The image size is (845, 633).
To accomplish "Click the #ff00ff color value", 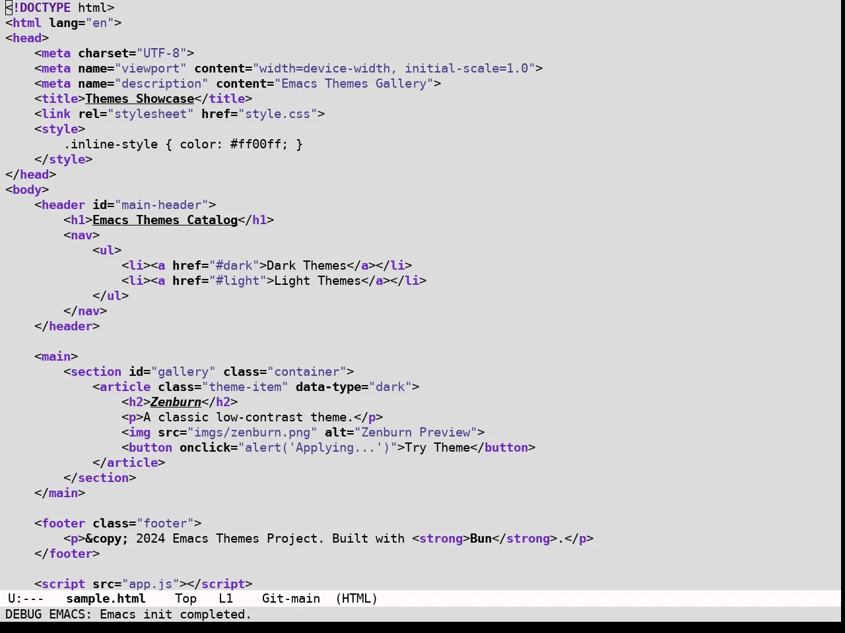I will coord(255,144).
